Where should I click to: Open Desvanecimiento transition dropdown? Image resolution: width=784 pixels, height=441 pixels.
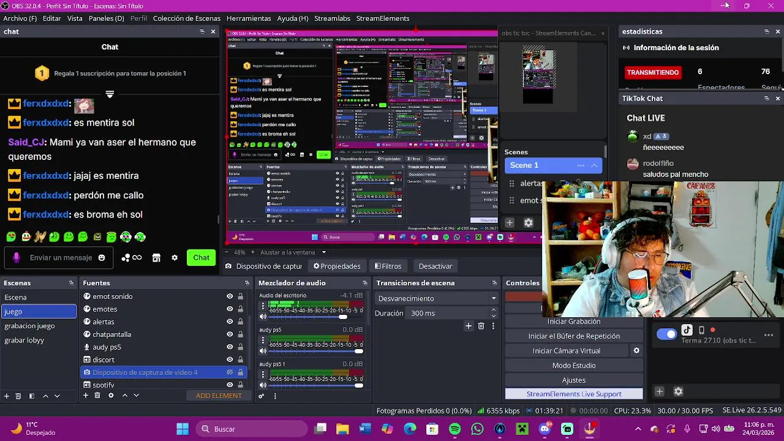[x=436, y=298]
